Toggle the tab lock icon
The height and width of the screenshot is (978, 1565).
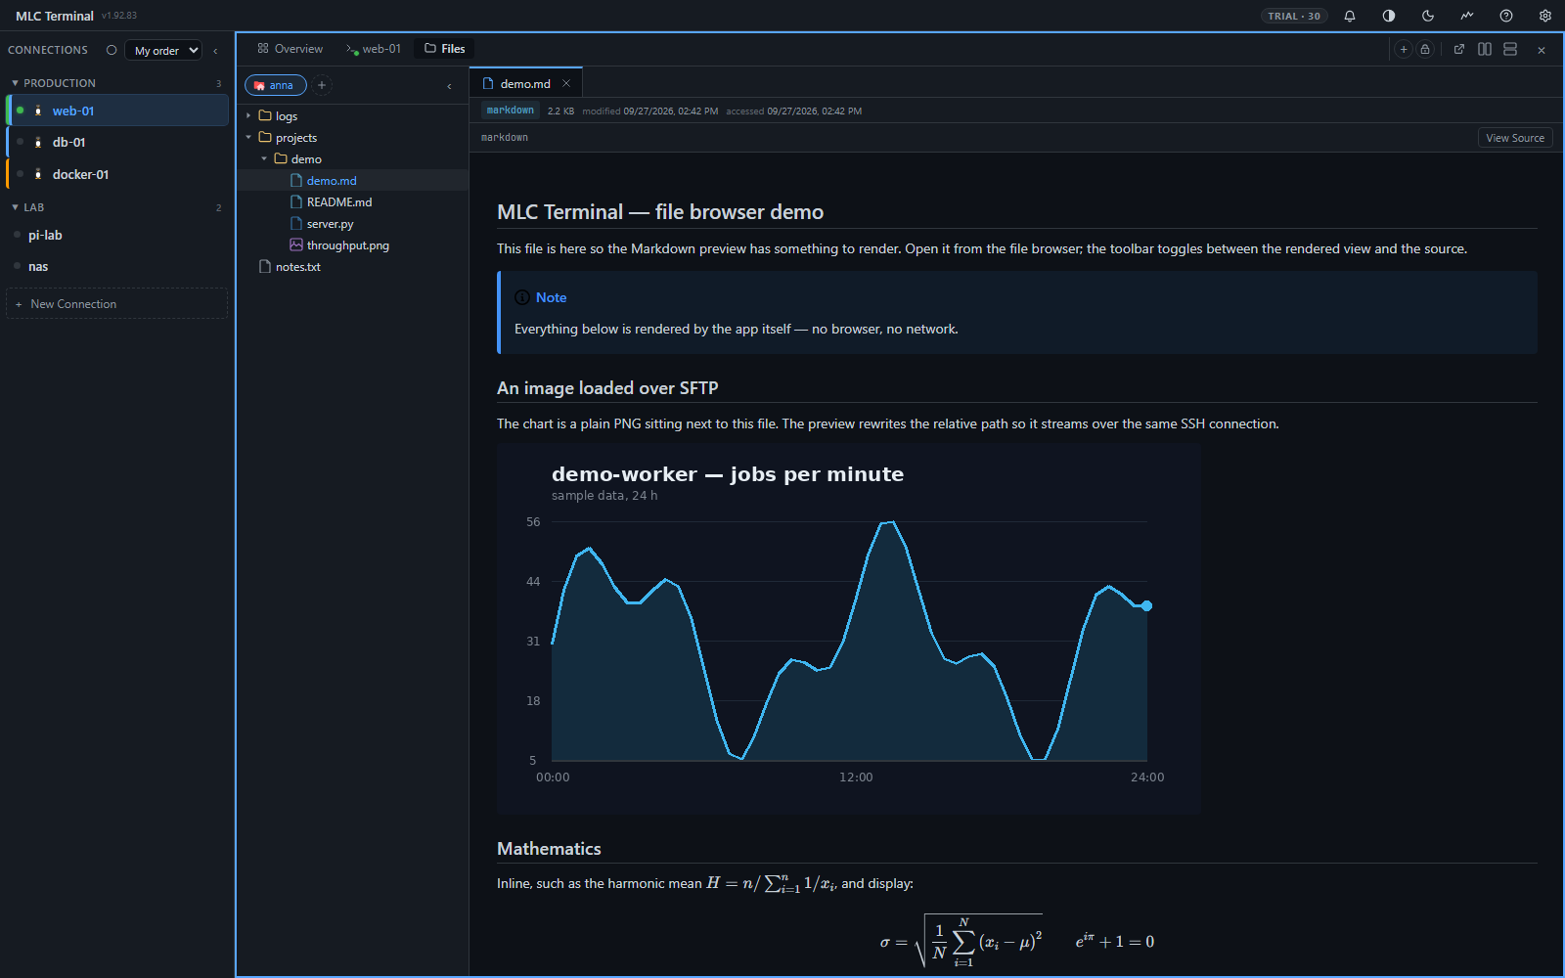(1425, 49)
